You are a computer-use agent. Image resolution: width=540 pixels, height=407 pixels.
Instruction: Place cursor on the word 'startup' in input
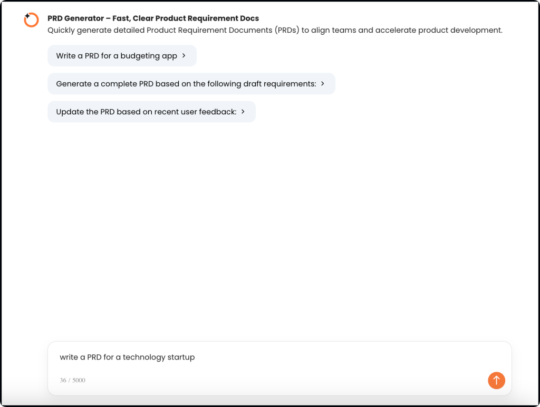click(x=181, y=357)
